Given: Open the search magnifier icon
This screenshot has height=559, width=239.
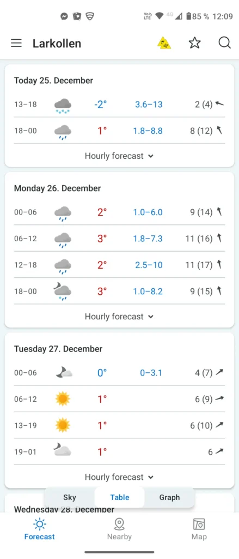Looking at the screenshot, I should tap(224, 43).
